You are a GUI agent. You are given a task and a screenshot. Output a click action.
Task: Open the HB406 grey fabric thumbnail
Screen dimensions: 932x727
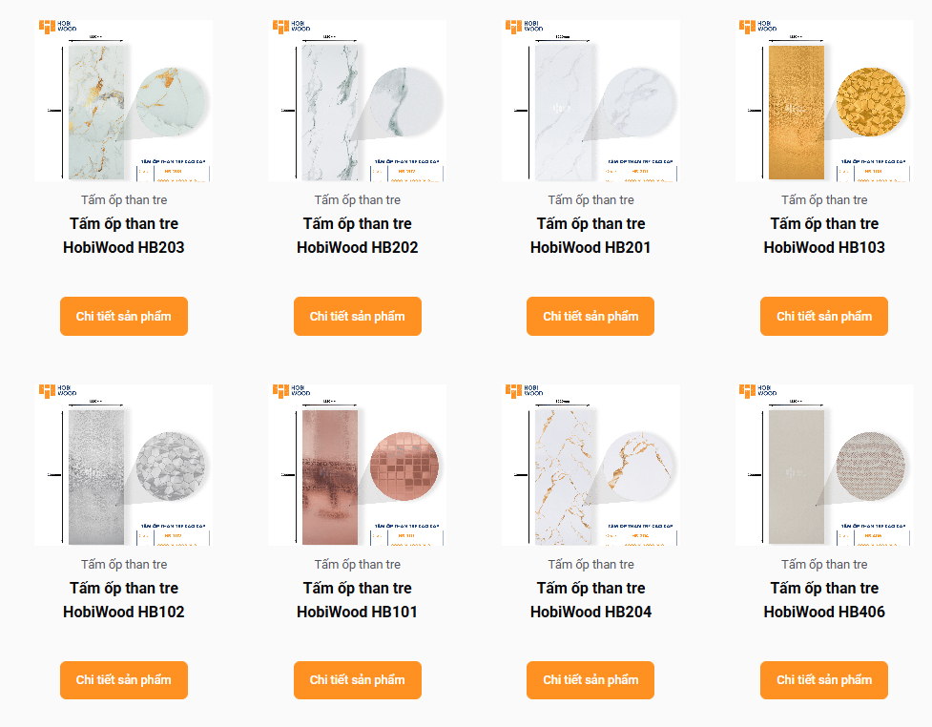pos(824,465)
